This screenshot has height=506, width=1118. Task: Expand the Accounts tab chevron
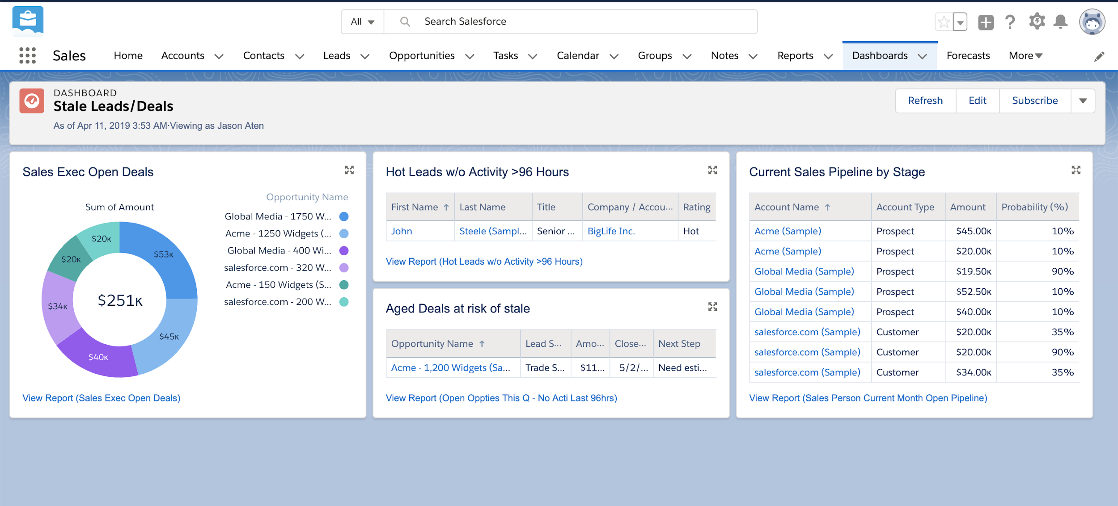(219, 56)
